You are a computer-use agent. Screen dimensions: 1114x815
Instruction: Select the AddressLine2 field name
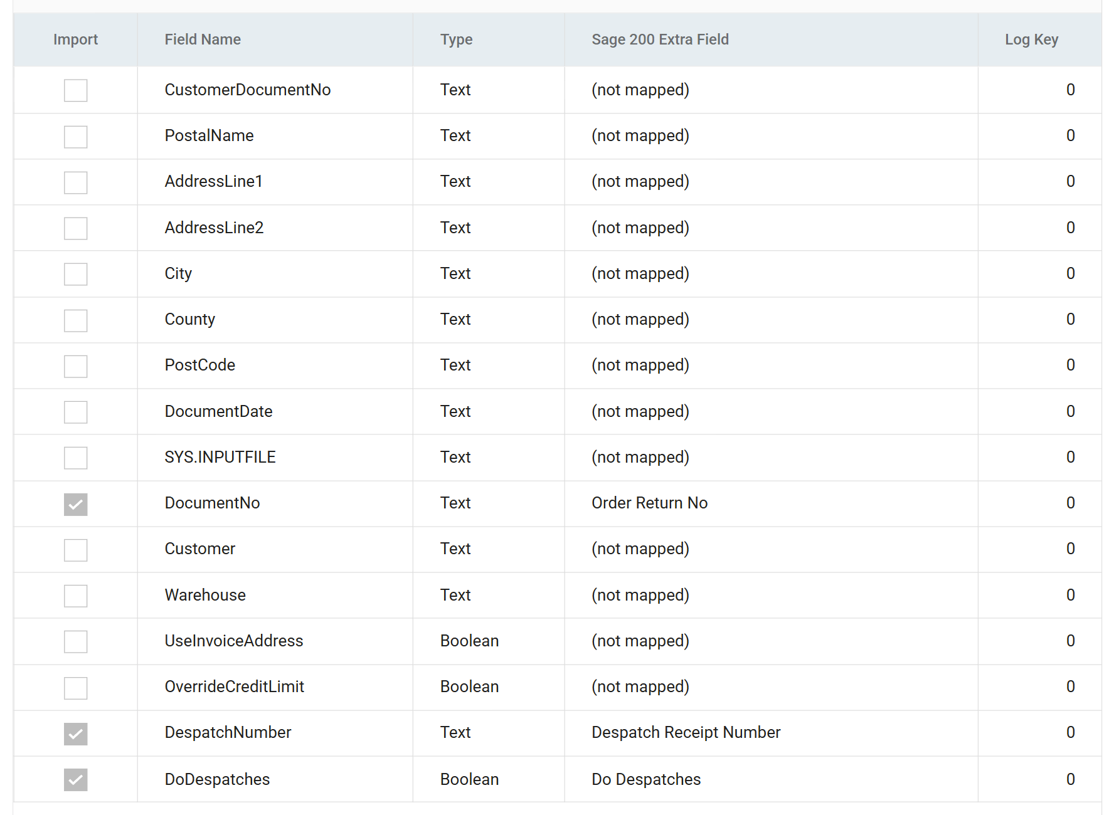214,228
